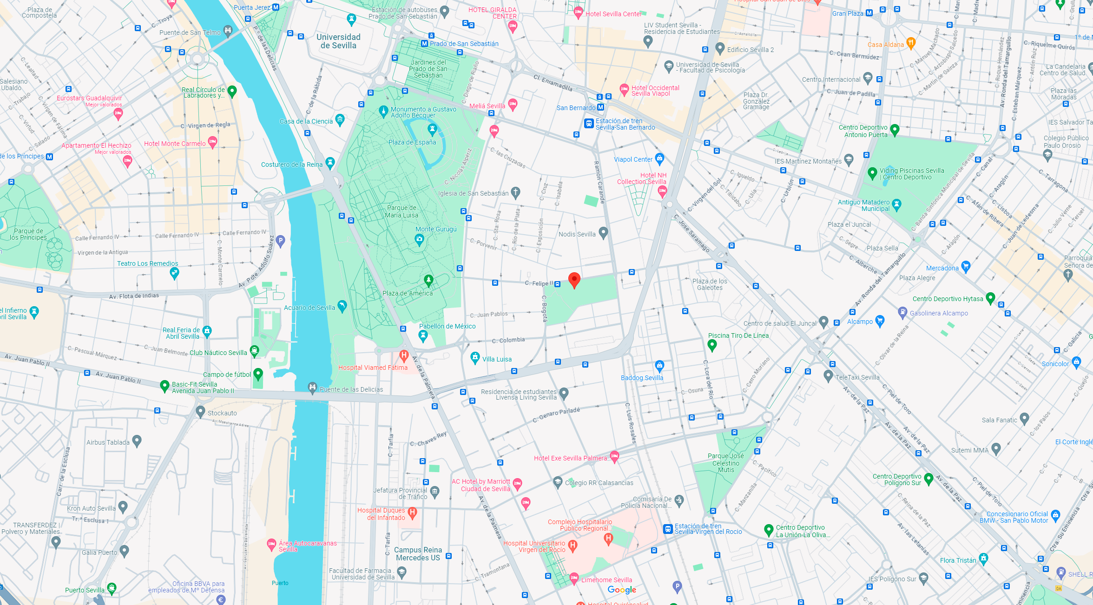Click the red dropped location pin

point(574,280)
